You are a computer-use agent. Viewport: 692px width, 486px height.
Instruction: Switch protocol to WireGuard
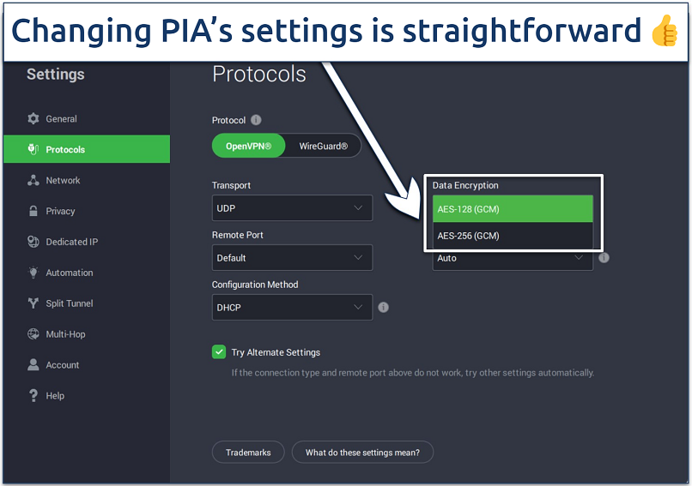323,147
